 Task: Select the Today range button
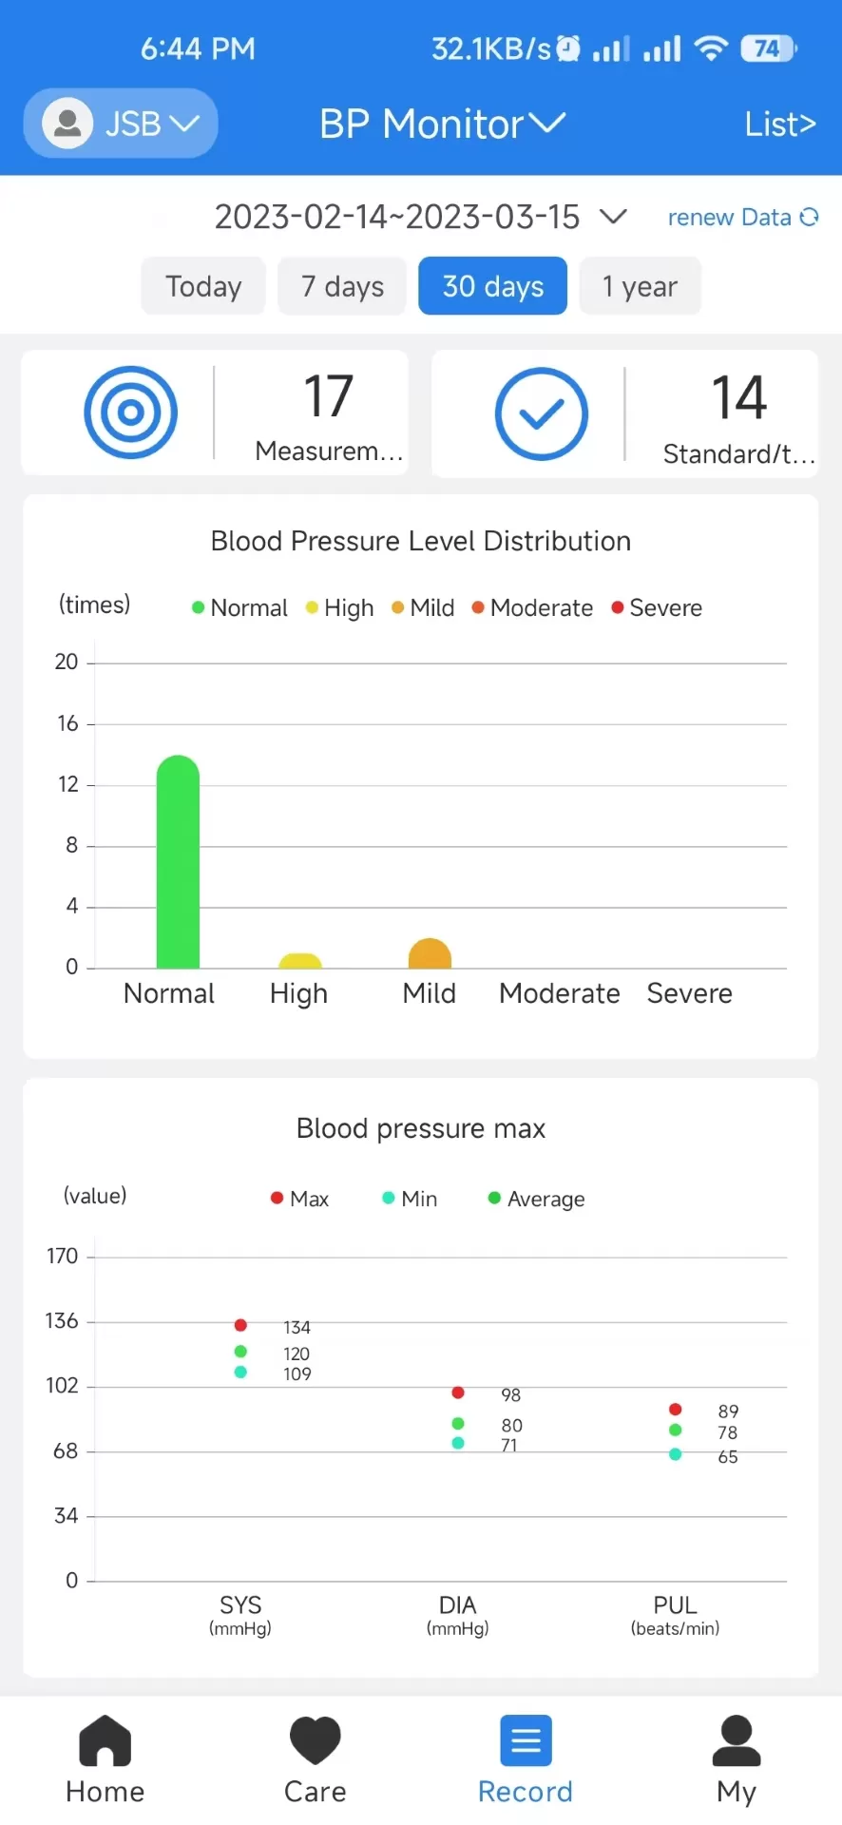(203, 286)
